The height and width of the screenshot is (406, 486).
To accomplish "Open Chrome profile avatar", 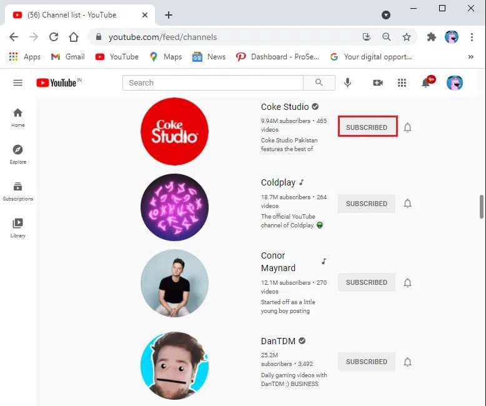I will 451,37.
